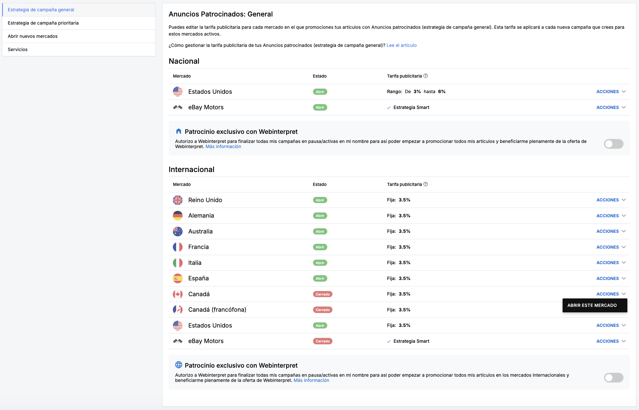
Task: Click the España flag icon
Action: [178, 278]
